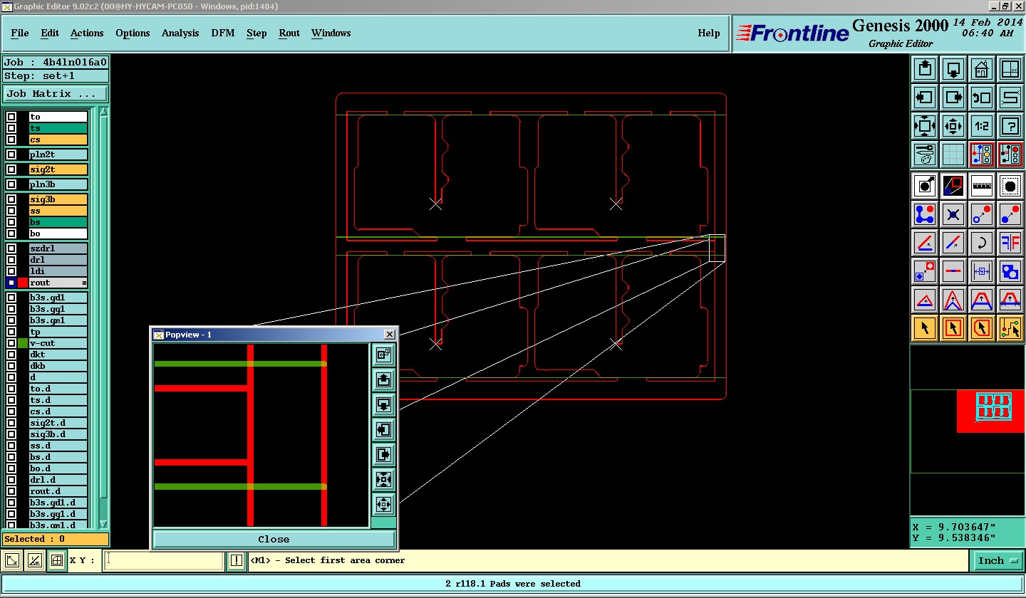The image size is (1026, 598).
Task: Open the File menu
Action: click(x=20, y=33)
